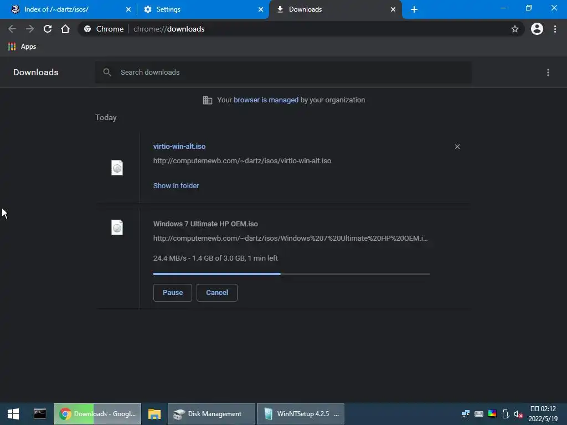Screen dimensions: 567x425
Task: Reload the downloads page
Action: pos(48,29)
